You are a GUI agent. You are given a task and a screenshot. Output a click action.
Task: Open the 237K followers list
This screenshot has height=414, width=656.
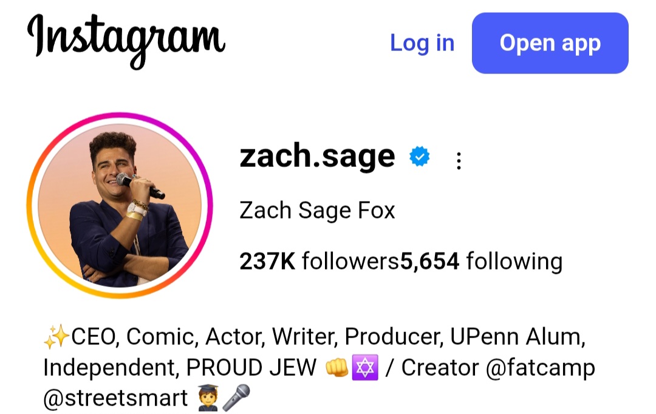[319, 261]
